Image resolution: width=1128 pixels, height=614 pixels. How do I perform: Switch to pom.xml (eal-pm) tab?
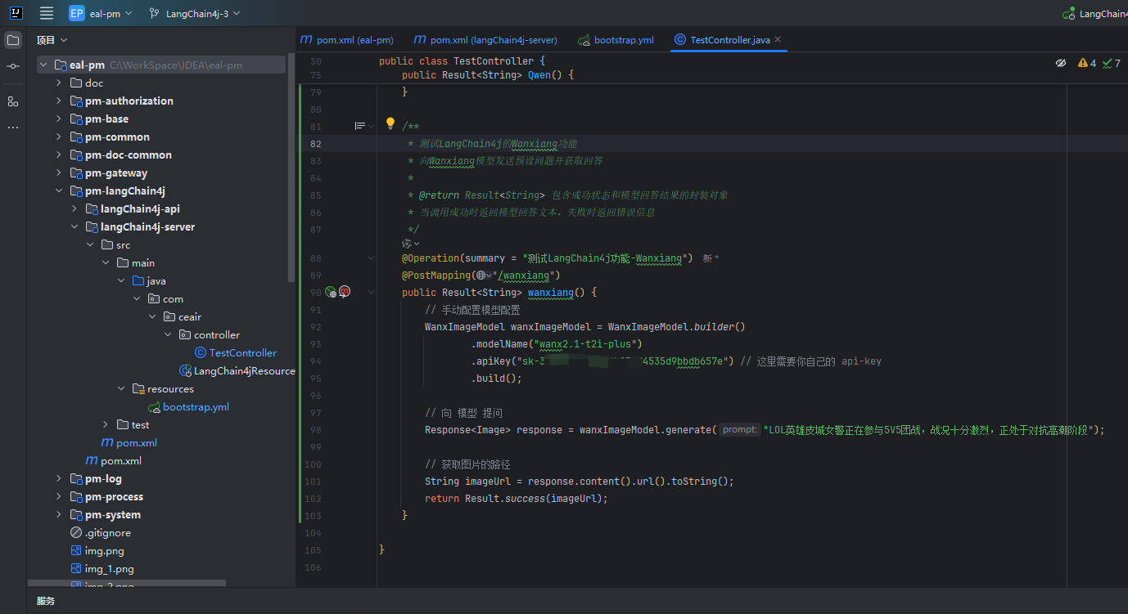(347, 39)
